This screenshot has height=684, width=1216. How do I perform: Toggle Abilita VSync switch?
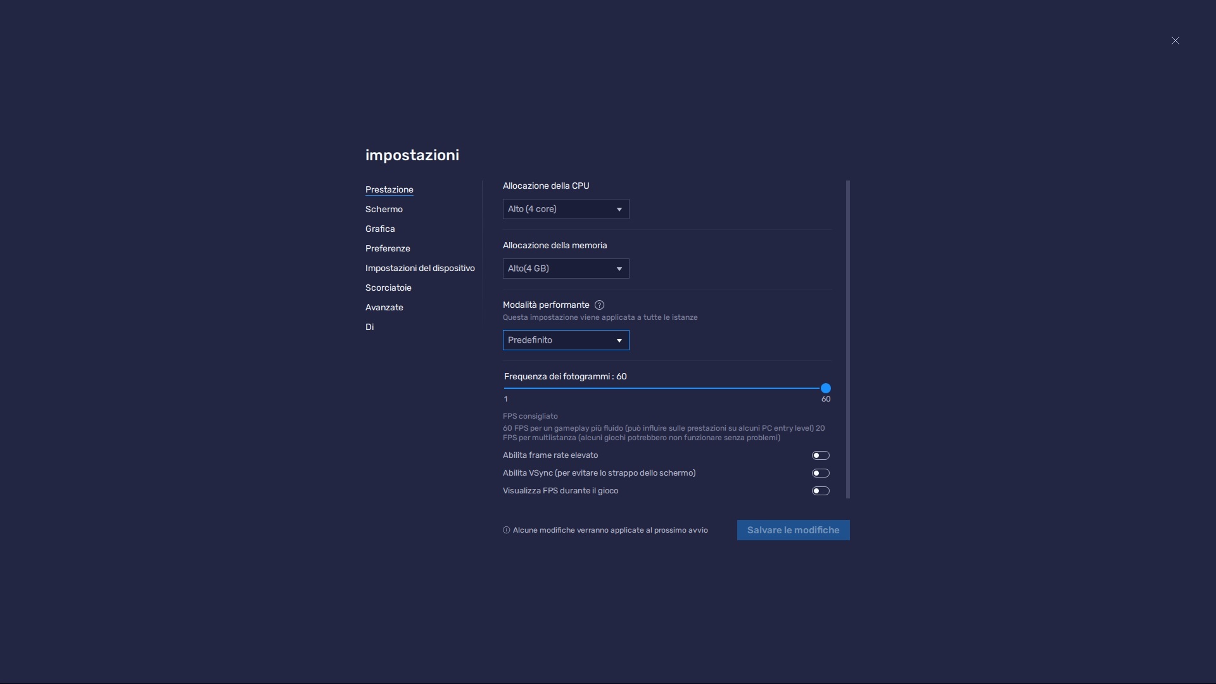(x=821, y=473)
